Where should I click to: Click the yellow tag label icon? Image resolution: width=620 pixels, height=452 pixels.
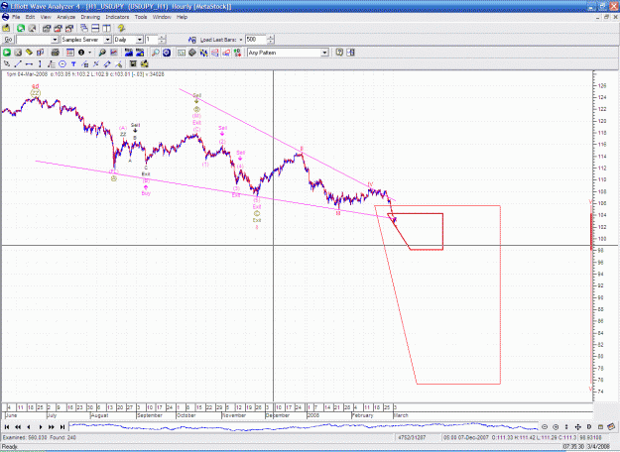tap(29, 53)
